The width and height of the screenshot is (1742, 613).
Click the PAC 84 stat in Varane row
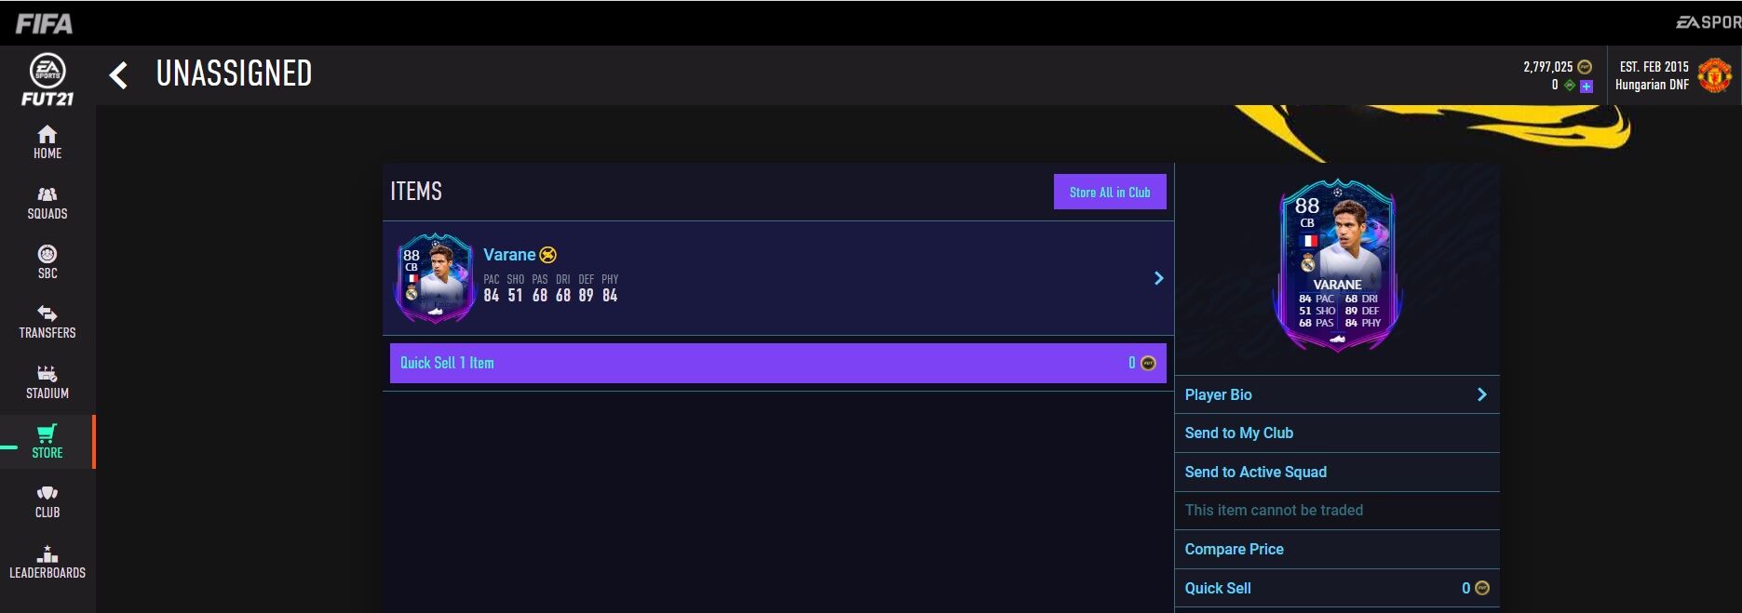click(492, 288)
